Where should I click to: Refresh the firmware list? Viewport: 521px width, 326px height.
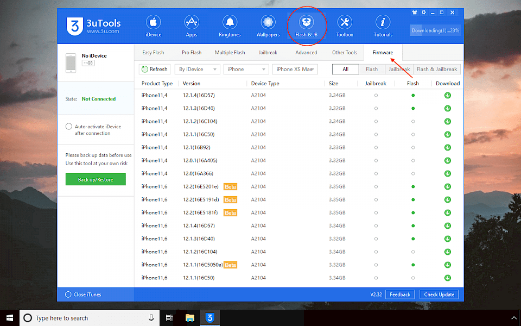(x=155, y=69)
